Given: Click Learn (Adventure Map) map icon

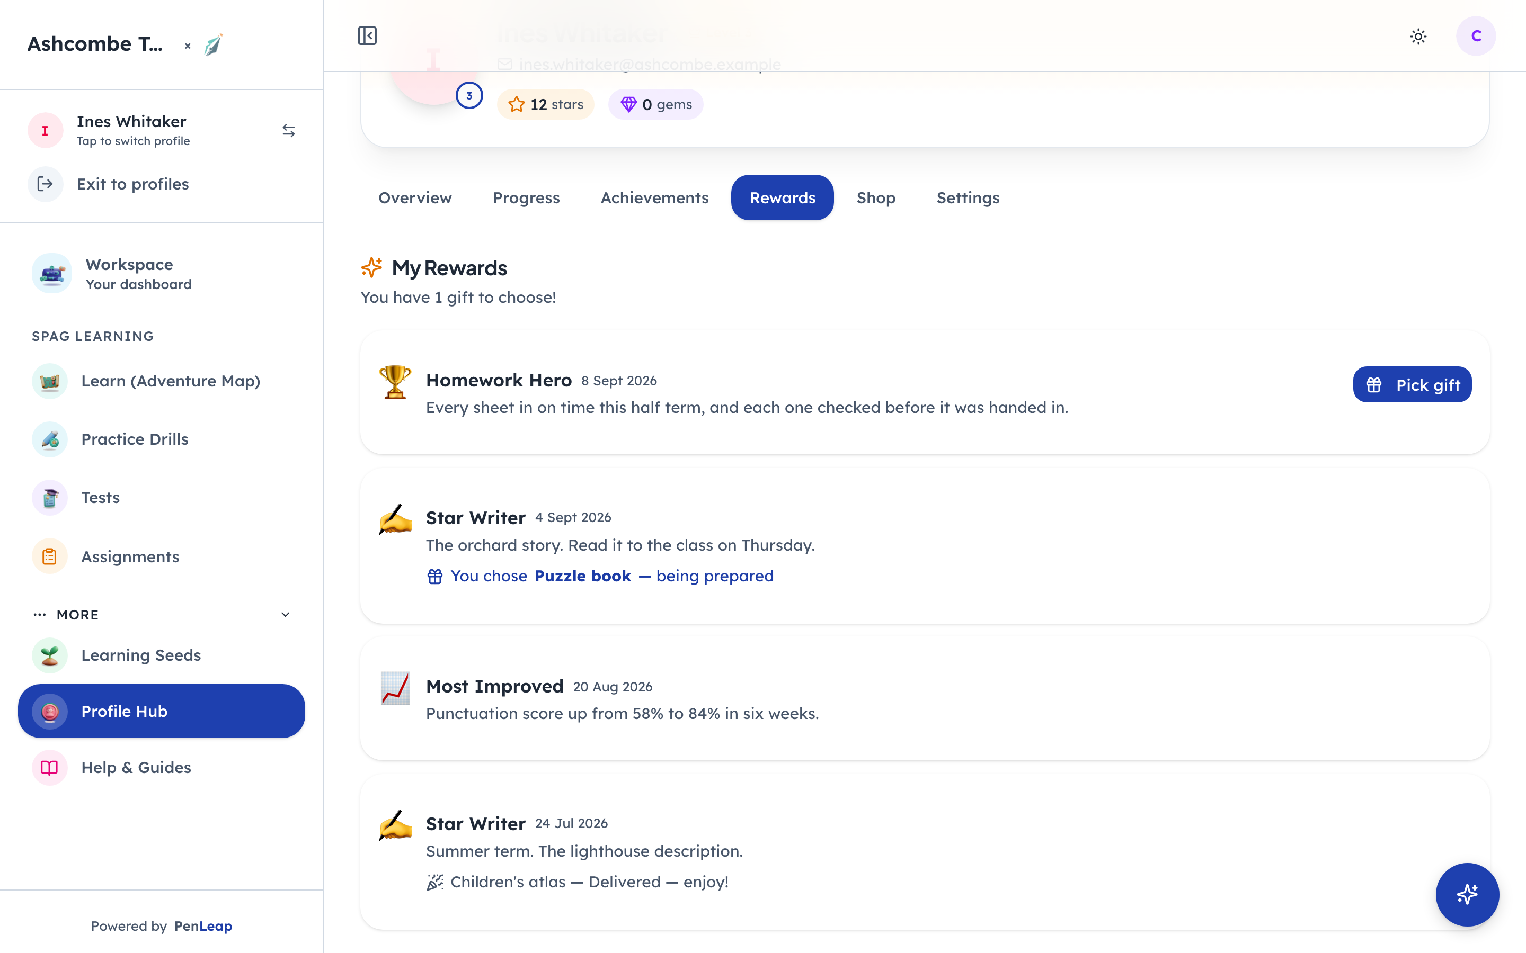Looking at the screenshot, I should 50,381.
